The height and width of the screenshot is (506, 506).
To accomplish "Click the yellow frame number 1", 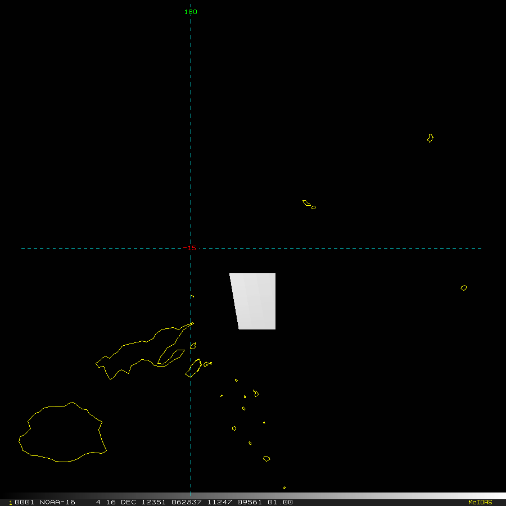I will click(10, 502).
